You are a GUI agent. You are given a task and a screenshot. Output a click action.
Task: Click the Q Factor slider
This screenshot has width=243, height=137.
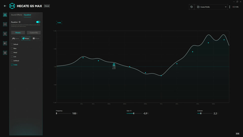click(205, 113)
